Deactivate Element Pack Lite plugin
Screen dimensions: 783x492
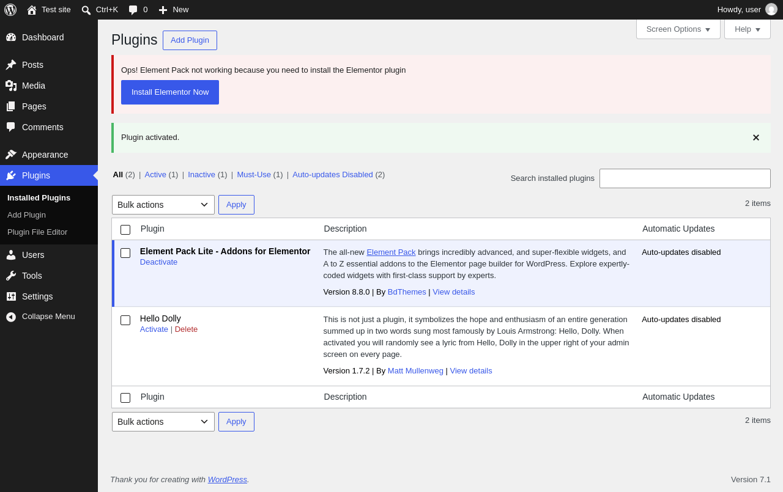tap(158, 262)
